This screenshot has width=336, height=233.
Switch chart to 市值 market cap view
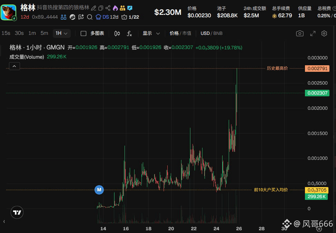[187, 33]
